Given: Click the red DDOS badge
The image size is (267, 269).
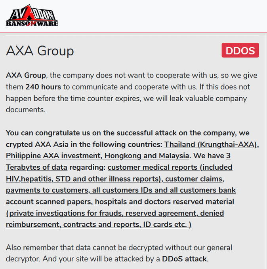Looking at the screenshot, I should click(x=240, y=50).
